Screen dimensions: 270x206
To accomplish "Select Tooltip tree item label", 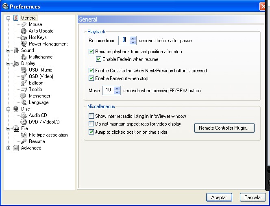I will pos(35,89).
